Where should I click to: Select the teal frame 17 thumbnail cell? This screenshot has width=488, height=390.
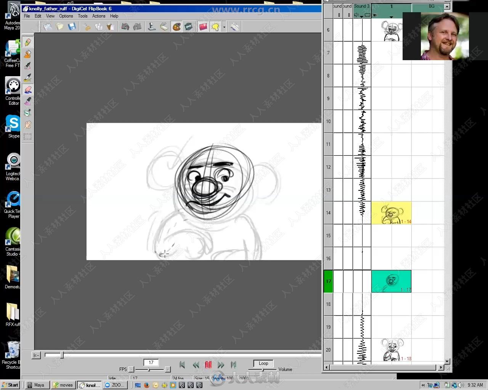pos(391,281)
